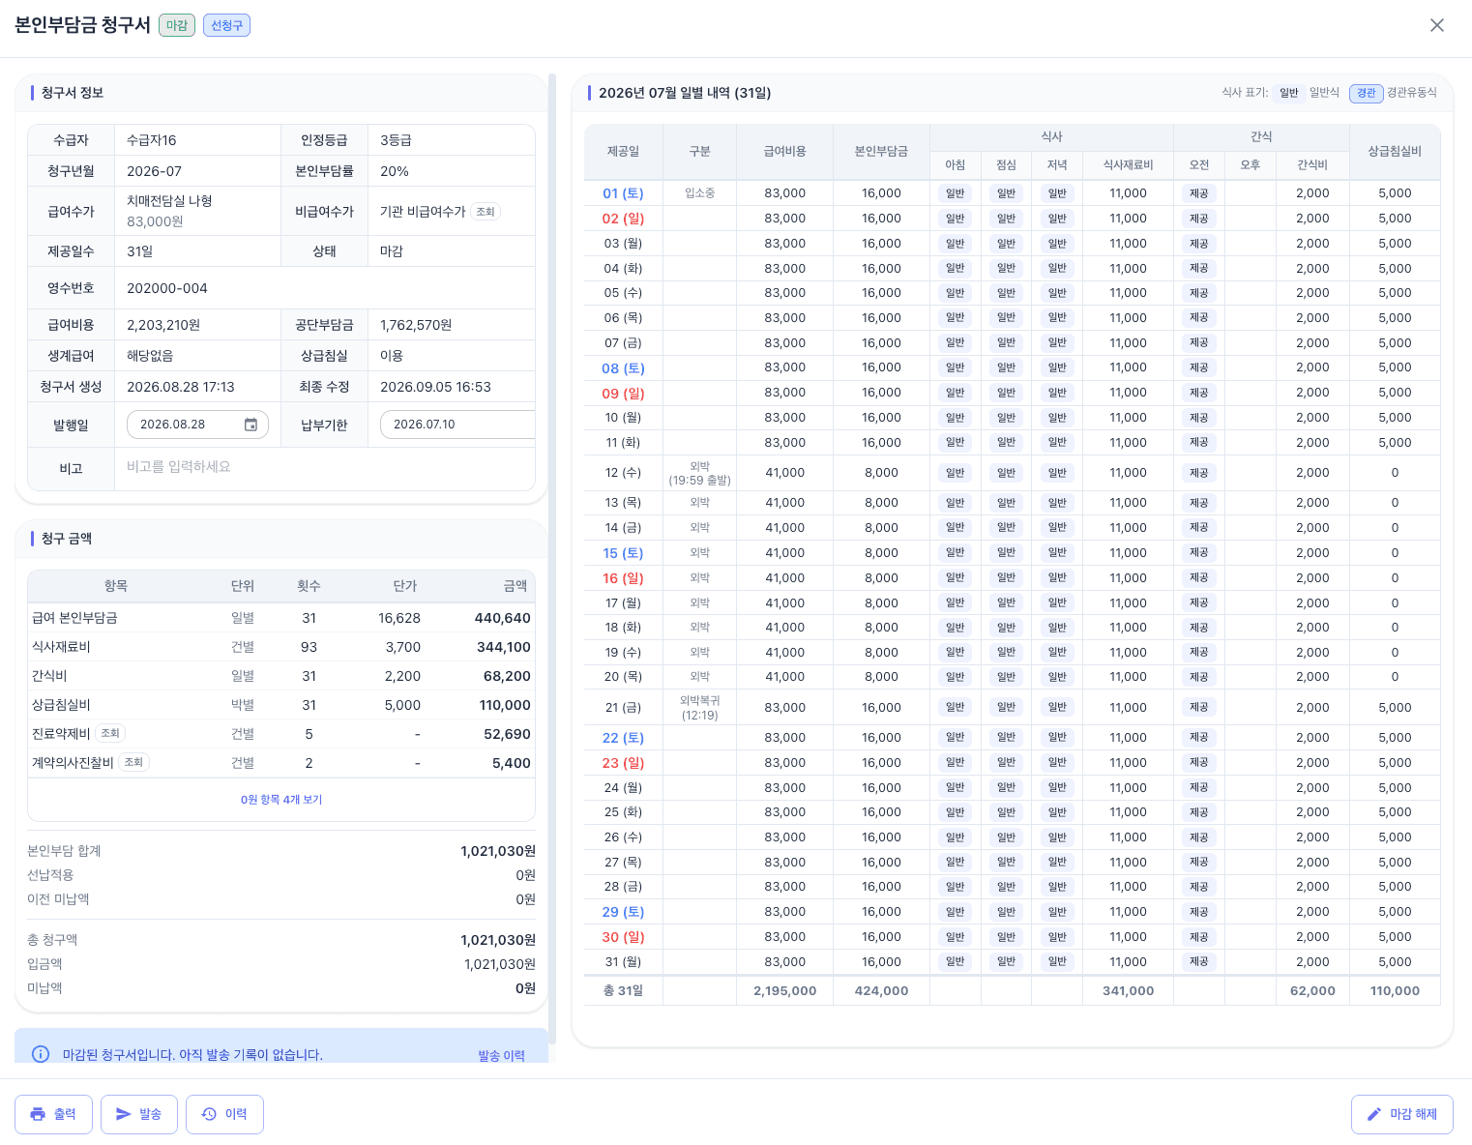This screenshot has width=1472, height=1145.
Task: Click the 납부기한 date field
Action: [x=457, y=425]
